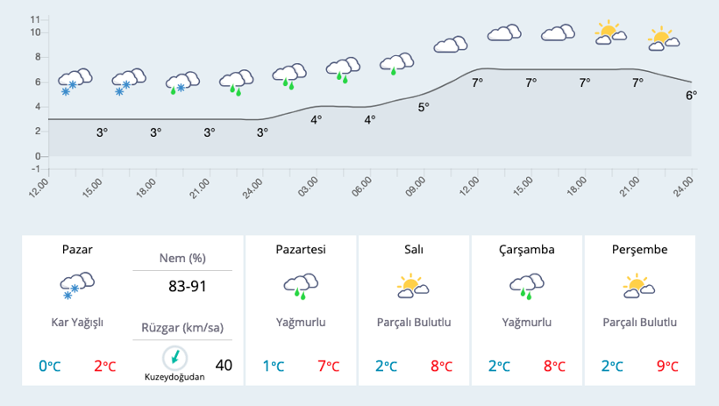
Task: Click the last sun-and-cloud icon in hourly chart
Action: point(665,38)
